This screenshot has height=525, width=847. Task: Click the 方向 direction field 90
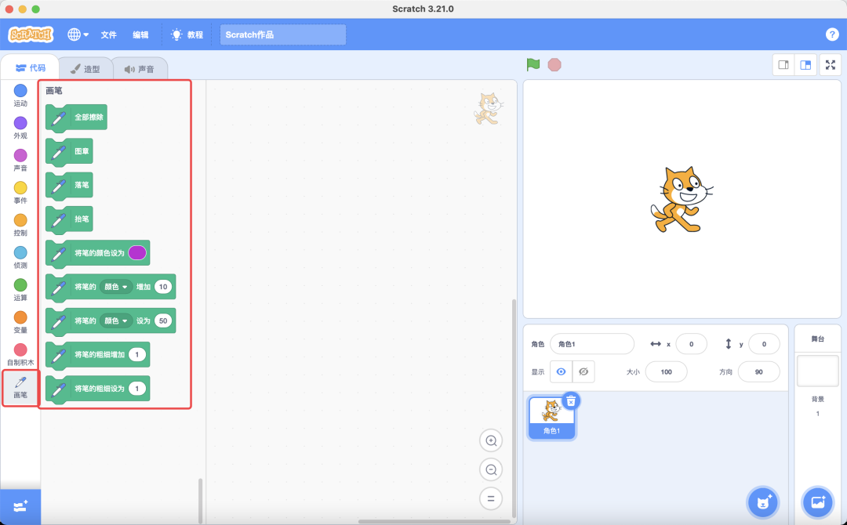(x=758, y=371)
